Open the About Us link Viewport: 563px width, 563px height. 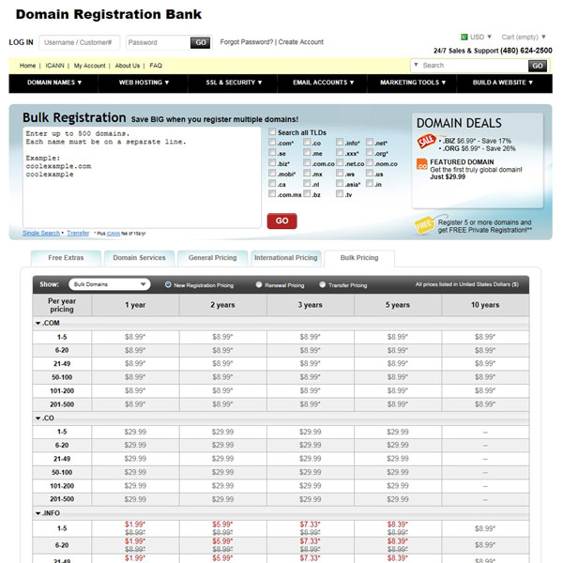coord(127,66)
